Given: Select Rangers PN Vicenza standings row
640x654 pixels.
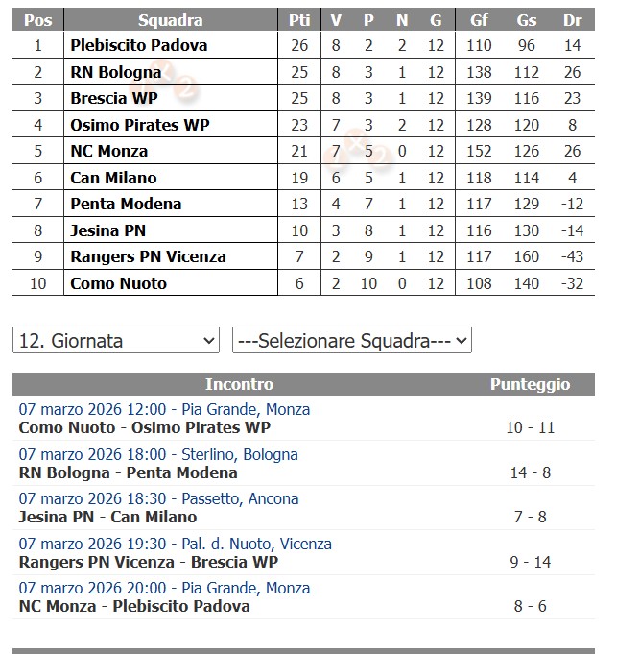Looking at the screenshot, I should point(148,256).
